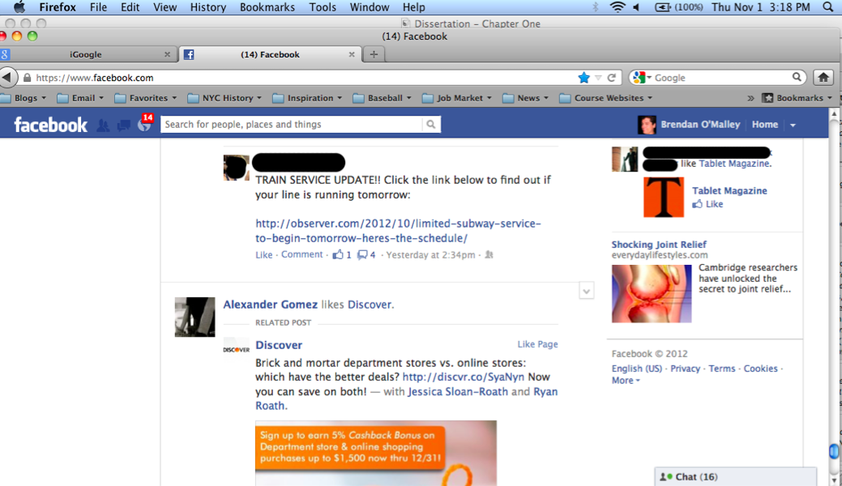Expand the NYC History bookmarks folder
Viewport: 842px width, 486px height.
(225, 98)
